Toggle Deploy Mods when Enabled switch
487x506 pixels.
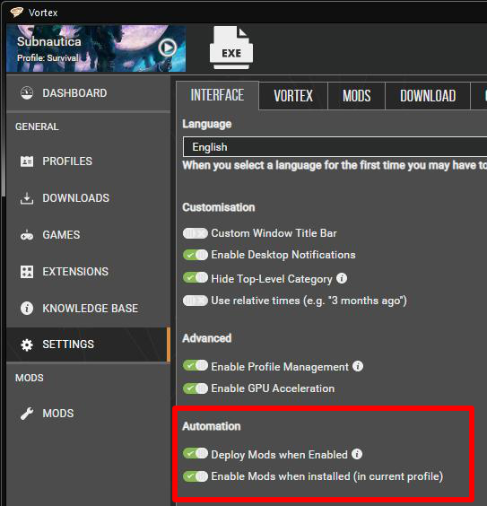[196, 453]
